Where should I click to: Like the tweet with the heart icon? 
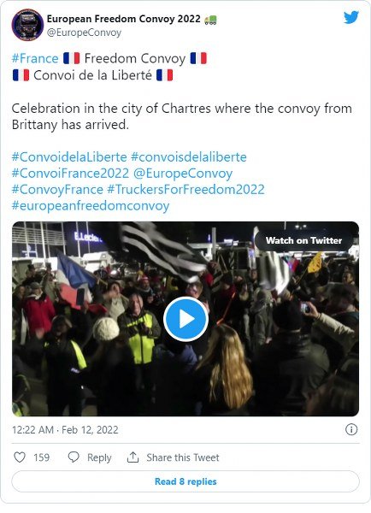[20, 457]
